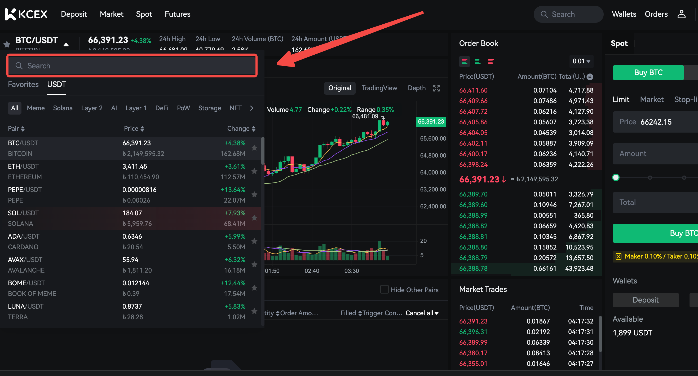Sort orders by Filled column arrows
This screenshot has height=376, width=698.
coord(360,313)
